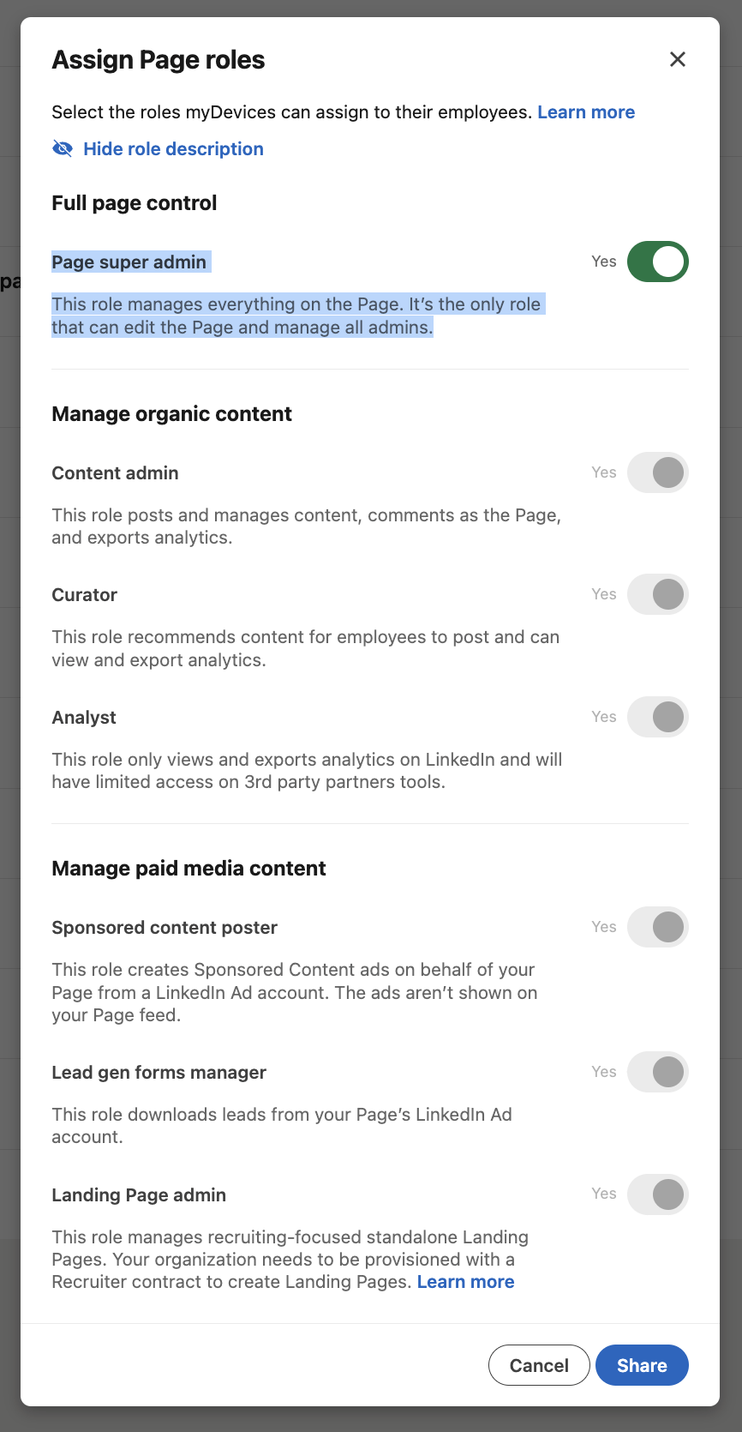
Task: Click the Content admin role label
Action: (115, 473)
